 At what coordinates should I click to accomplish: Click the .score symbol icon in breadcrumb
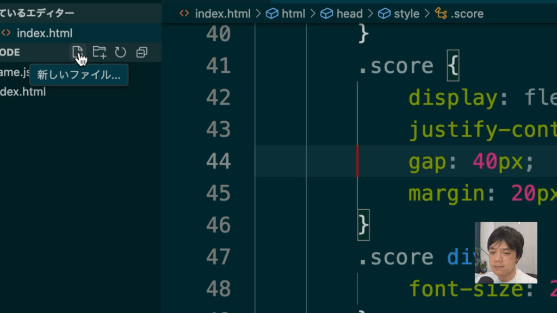pos(441,14)
